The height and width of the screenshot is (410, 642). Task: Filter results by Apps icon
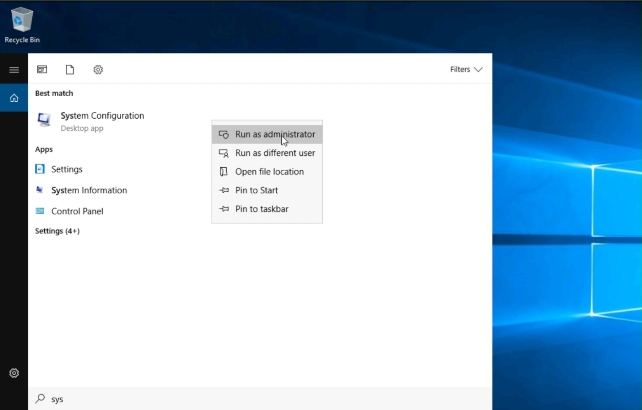[42, 70]
